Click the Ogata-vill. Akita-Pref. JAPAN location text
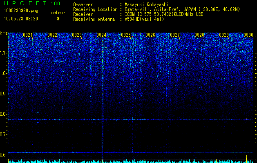257x163 pixels. (x=182, y=9)
